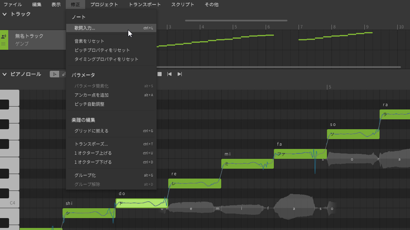This screenshot has width=410, height=230.
Task: Choose 1オクターブ上げる entry
Action: (111, 153)
